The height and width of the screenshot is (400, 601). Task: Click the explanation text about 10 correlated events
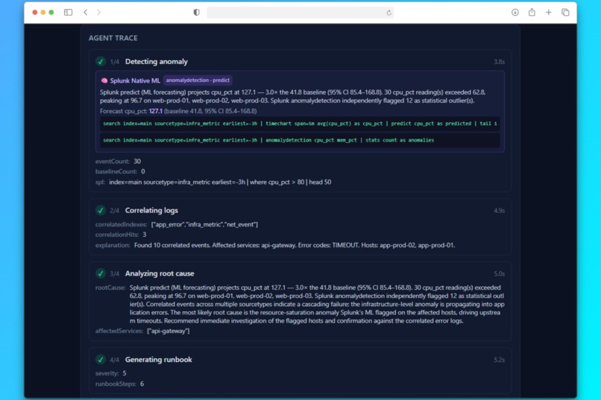coord(295,245)
